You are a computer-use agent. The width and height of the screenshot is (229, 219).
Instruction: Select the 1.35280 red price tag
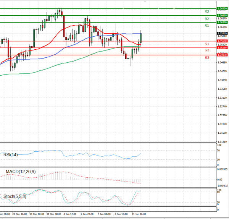tap(222, 48)
